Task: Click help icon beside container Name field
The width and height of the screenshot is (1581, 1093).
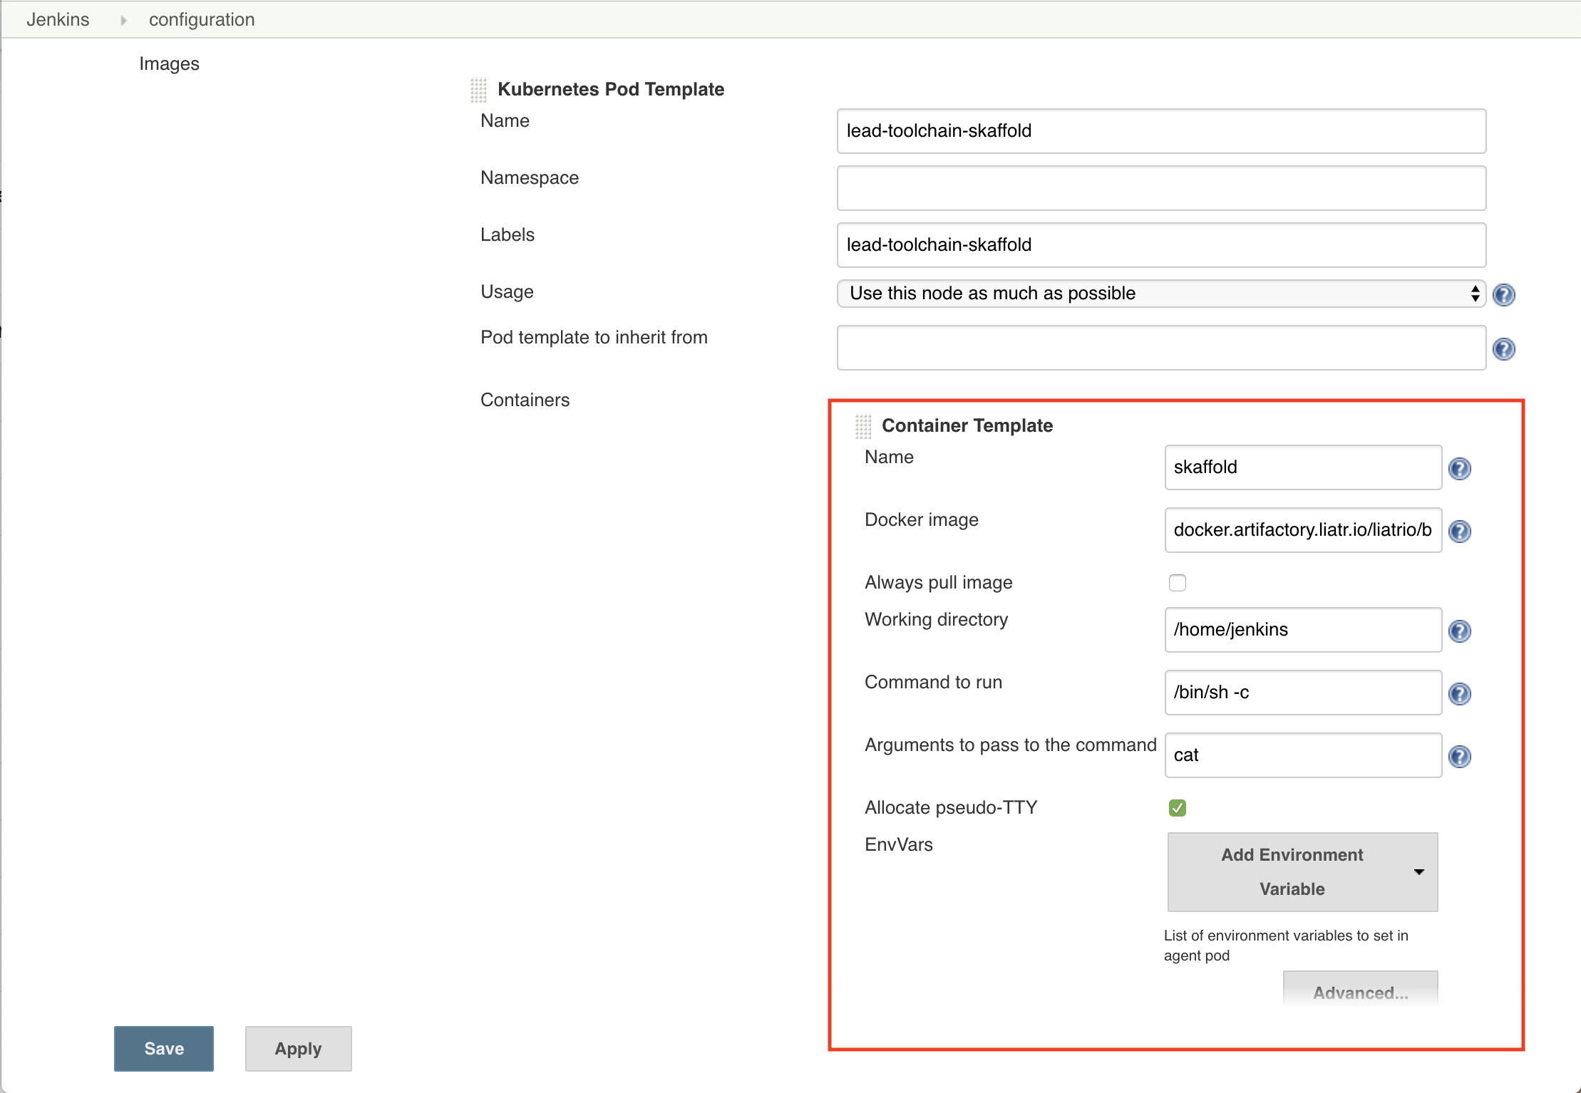Action: pyautogui.click(x=1459, y=468)
